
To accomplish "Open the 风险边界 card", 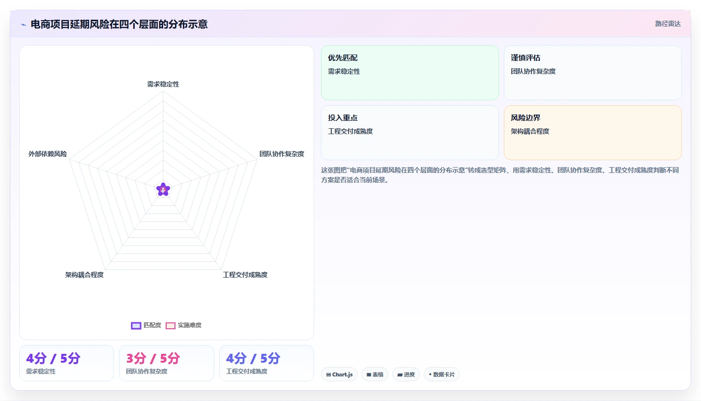I will [x=593, y=133].
